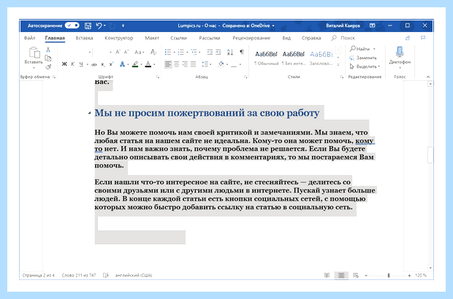
Task: Open the font name dropdown
Action: click(90, 53)
